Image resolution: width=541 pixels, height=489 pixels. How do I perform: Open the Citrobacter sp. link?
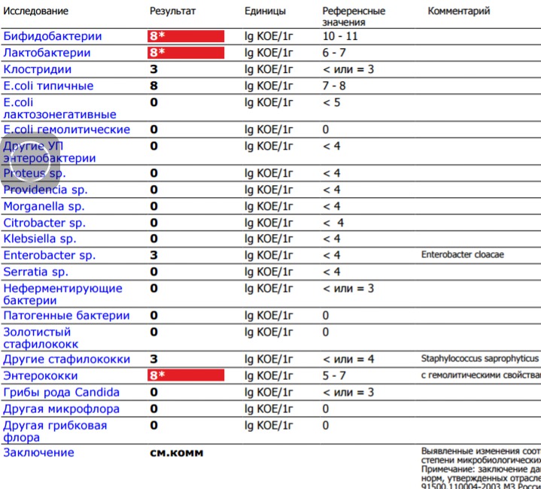[44, 223]
